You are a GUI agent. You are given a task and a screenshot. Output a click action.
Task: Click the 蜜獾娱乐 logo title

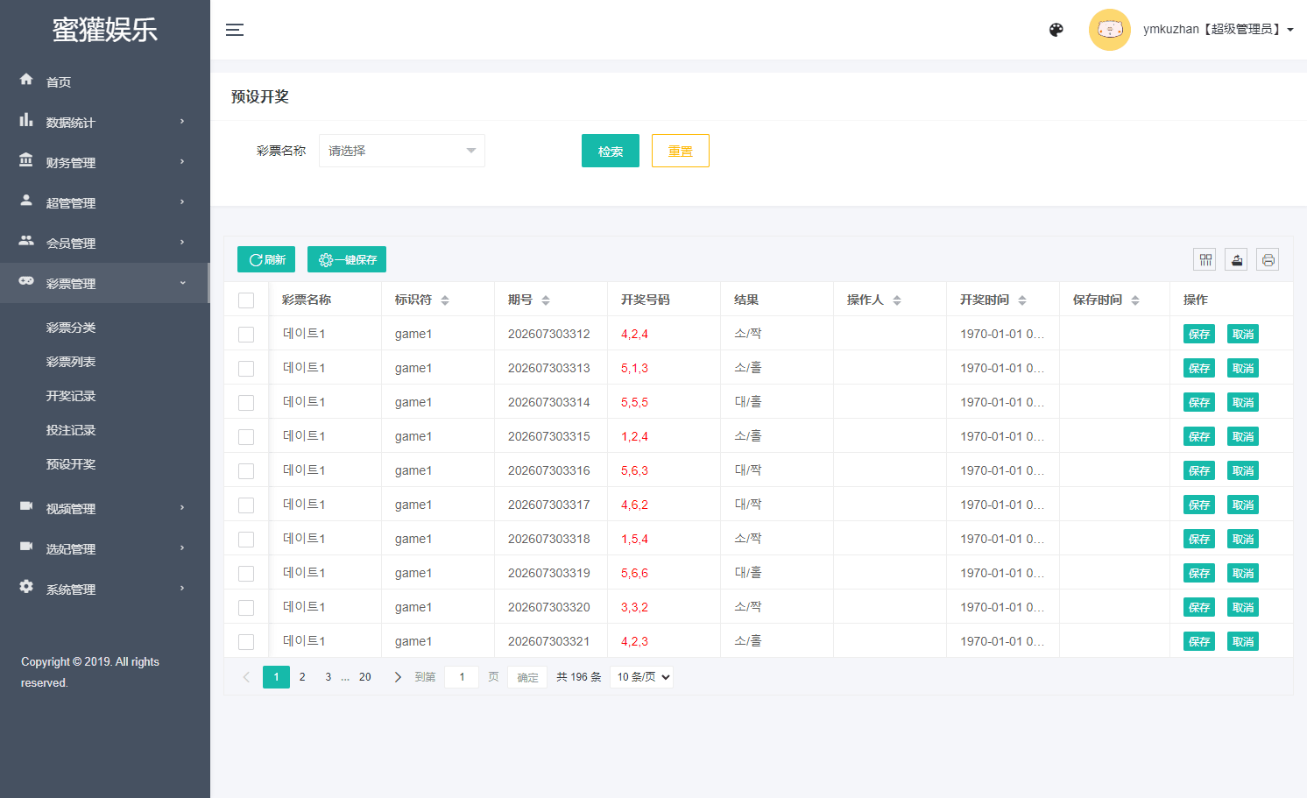click(x=105, y=30)
